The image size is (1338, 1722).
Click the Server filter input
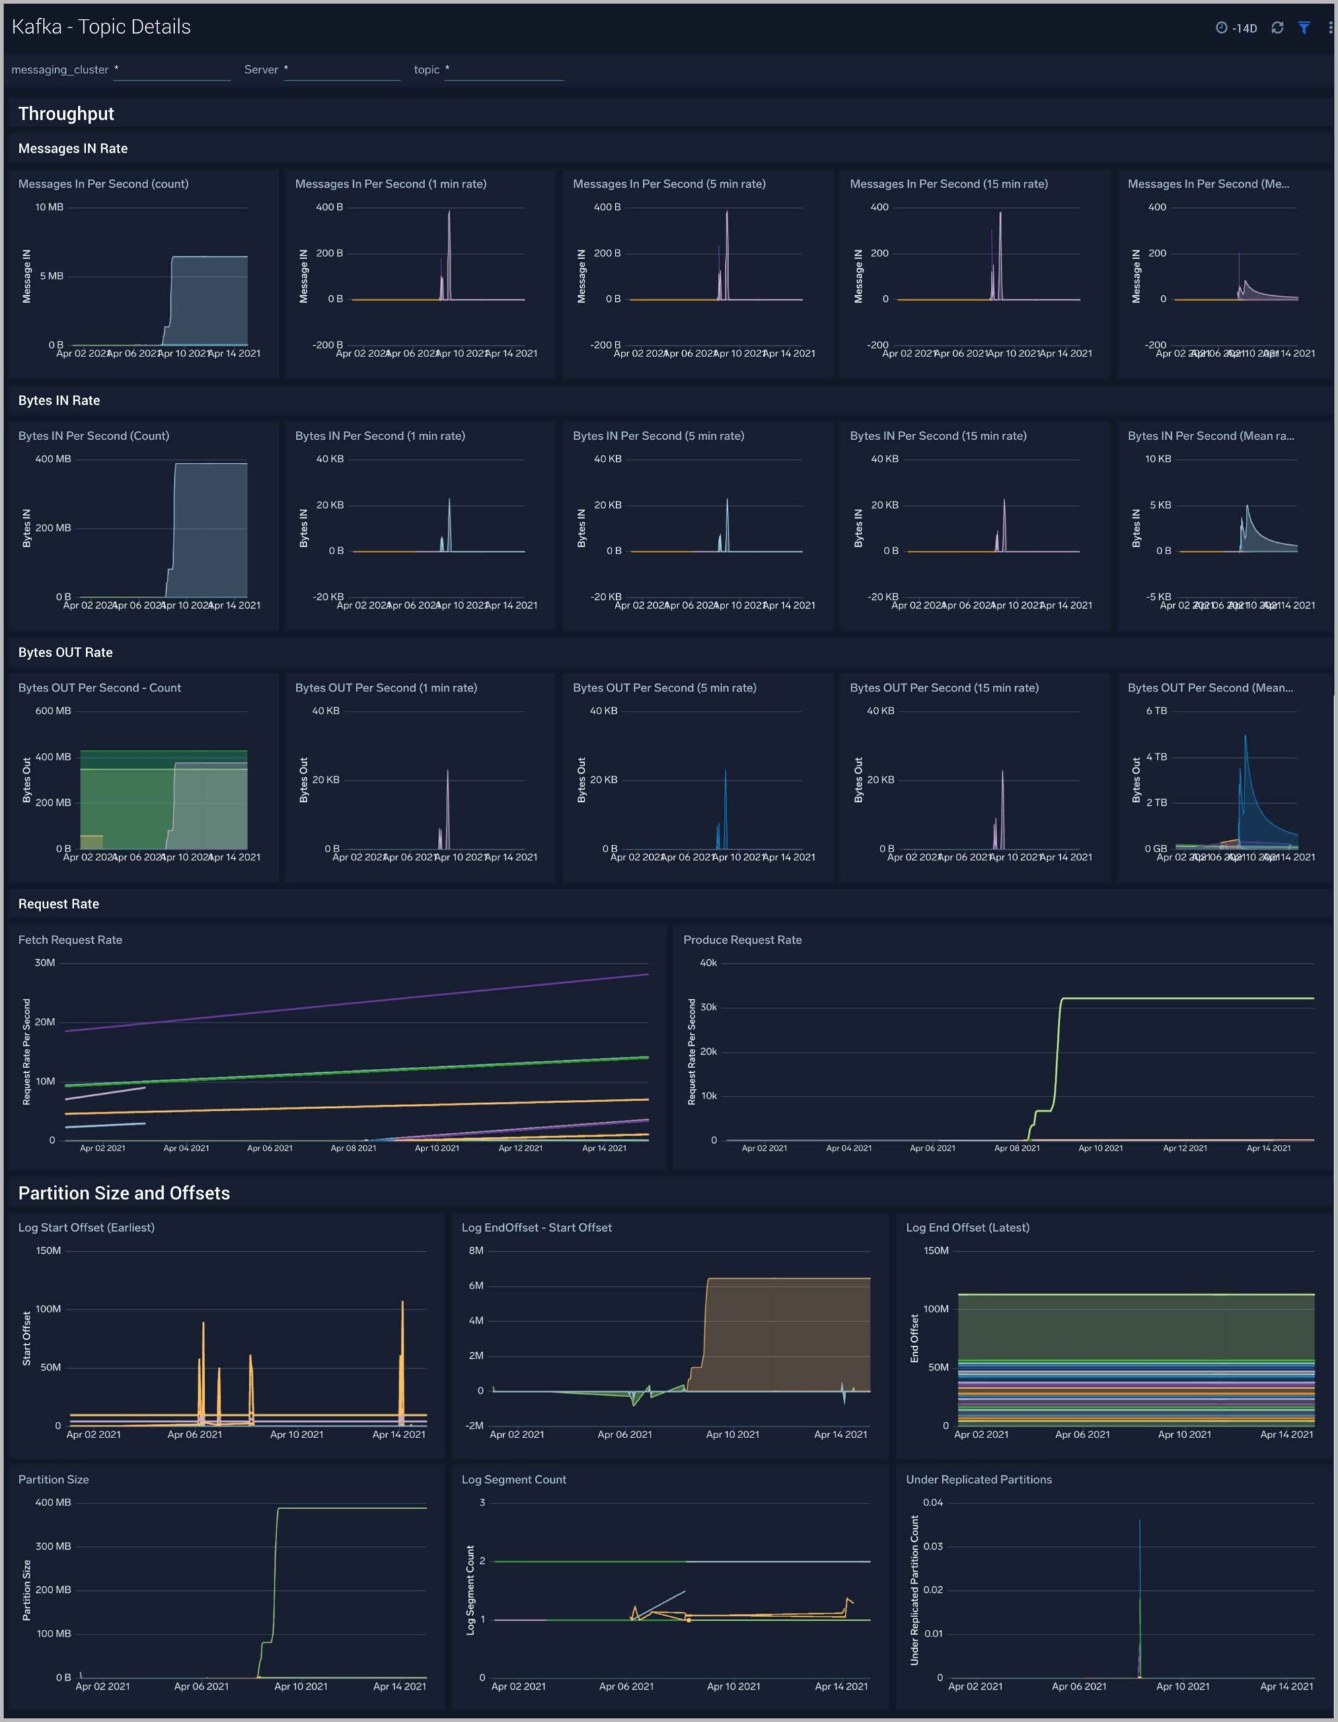click(343, 70)
